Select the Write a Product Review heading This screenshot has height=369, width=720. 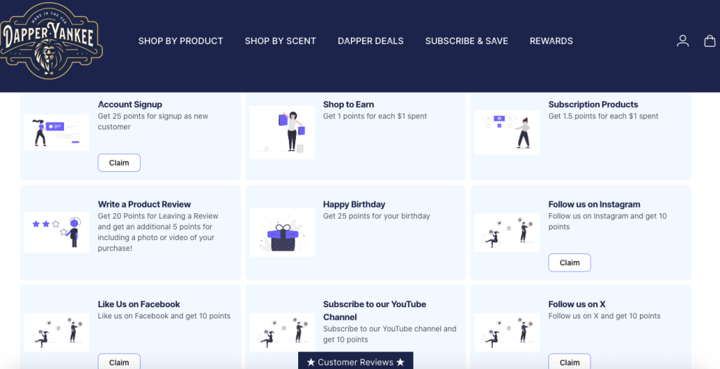(144, 204)
